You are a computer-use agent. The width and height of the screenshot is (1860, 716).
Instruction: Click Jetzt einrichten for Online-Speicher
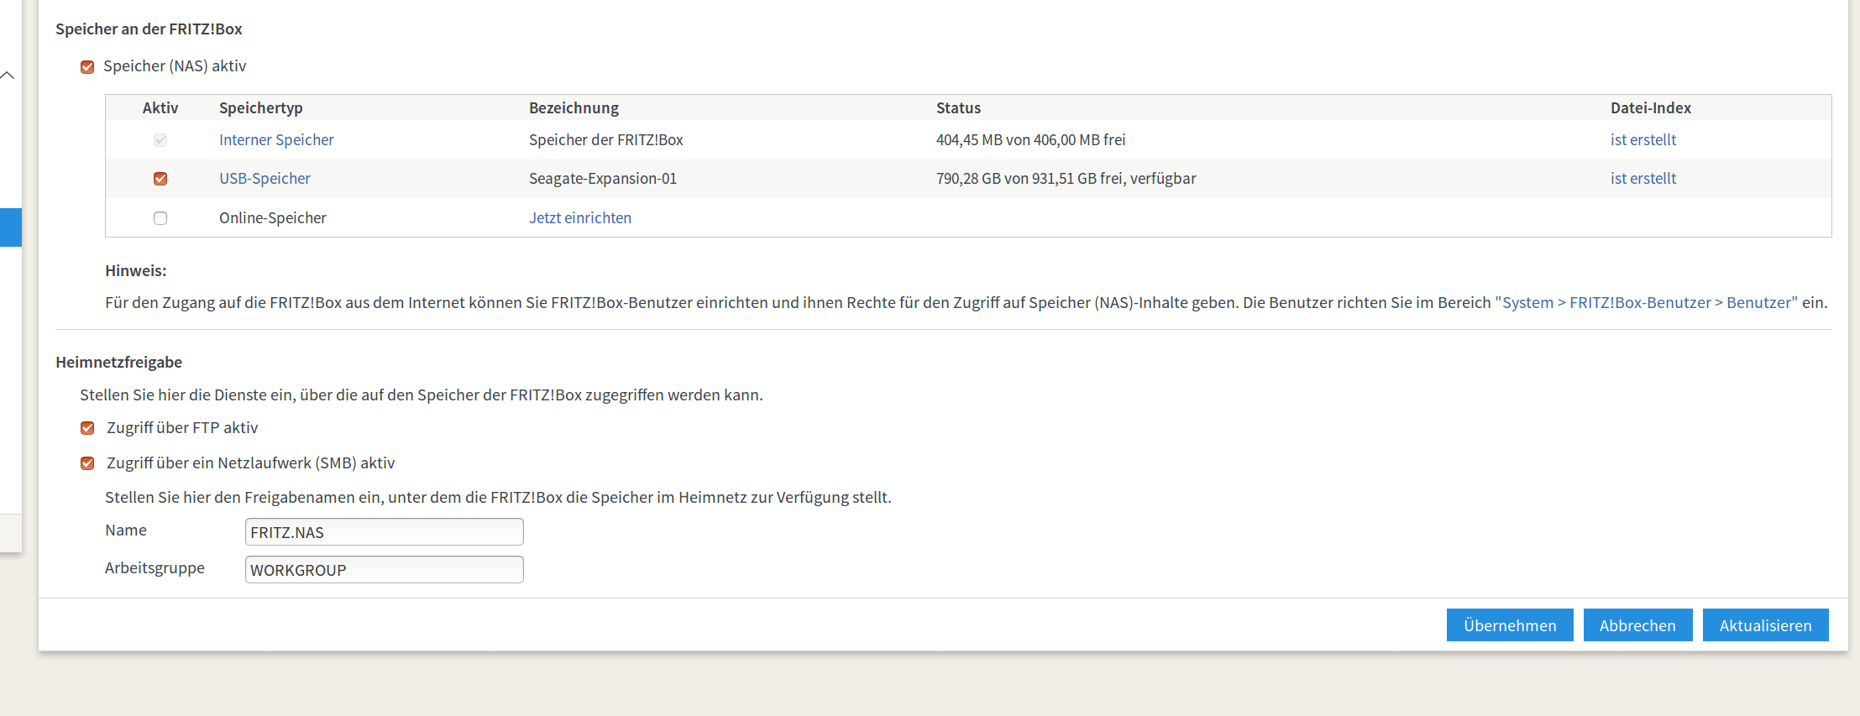point(579,218)
